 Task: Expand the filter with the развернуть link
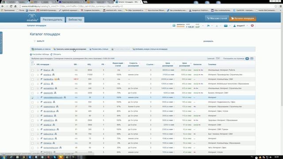click(208, 41)
